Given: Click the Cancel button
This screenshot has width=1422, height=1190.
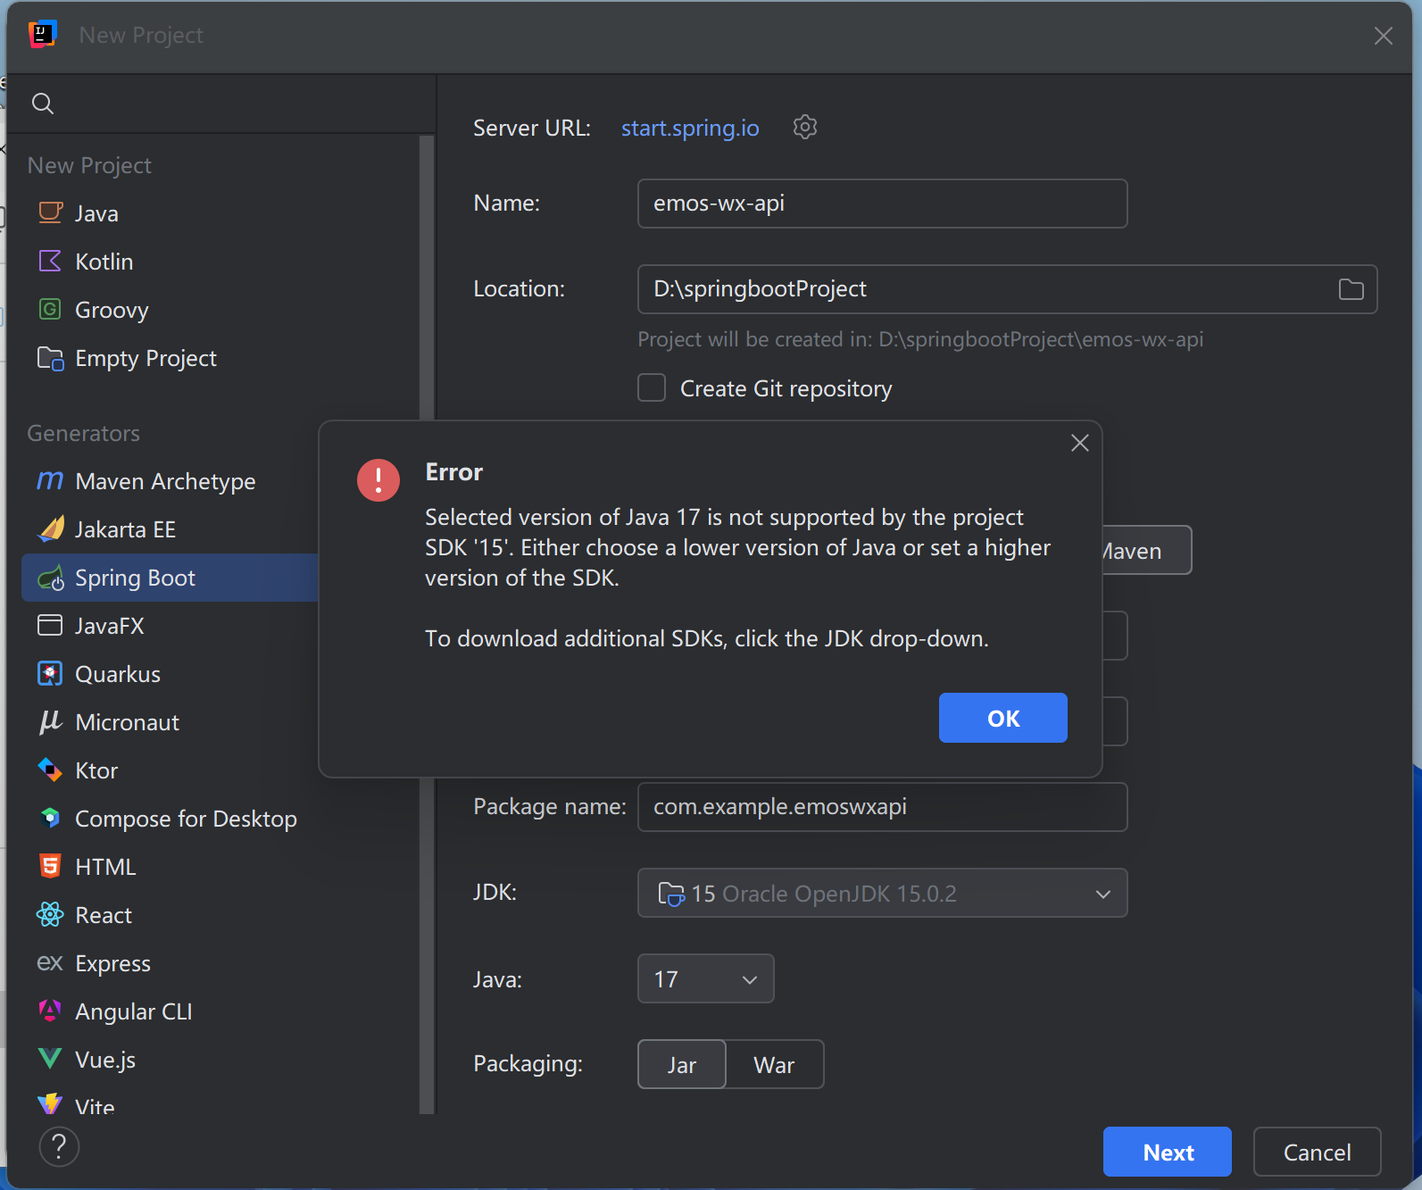Looking at the screenshot, I should (1318, 1152).
